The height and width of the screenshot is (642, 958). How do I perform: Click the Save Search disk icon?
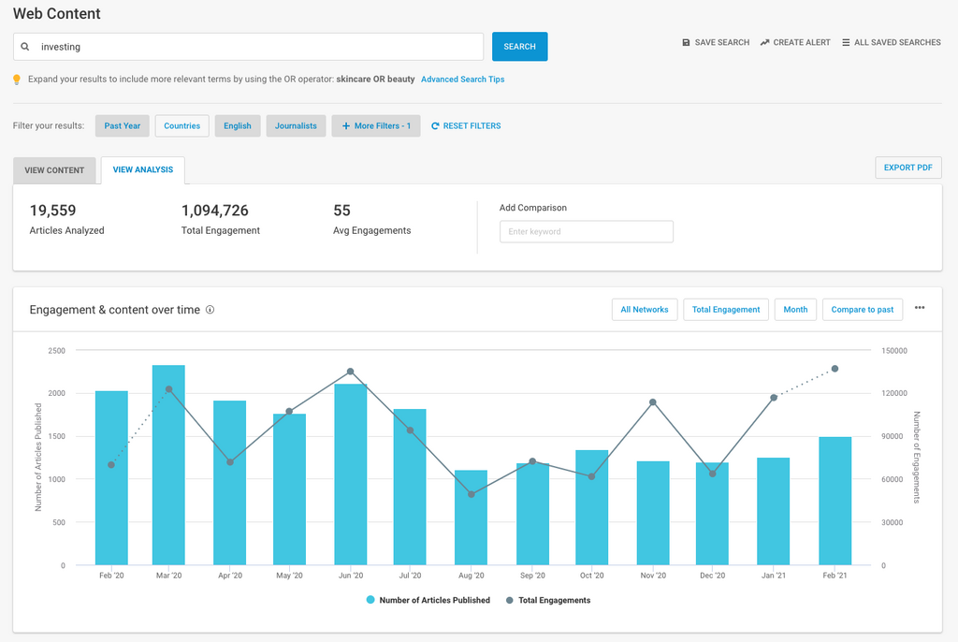(686, 43)
